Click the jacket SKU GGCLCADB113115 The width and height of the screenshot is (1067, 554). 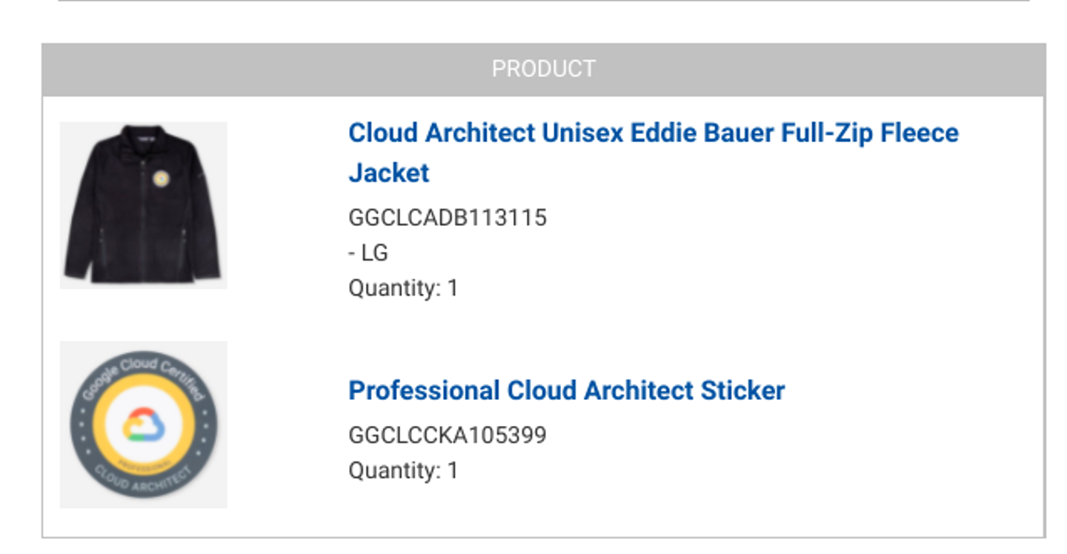coord(448,218)
